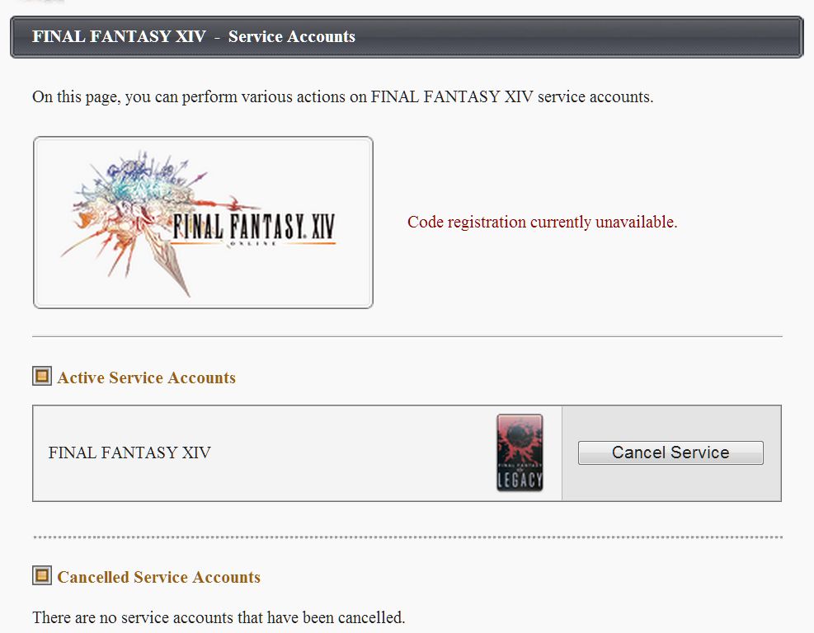Screen dimensions: 814x633
Task: Select the Active Service Accounts heading
Action: pos(147,377)
